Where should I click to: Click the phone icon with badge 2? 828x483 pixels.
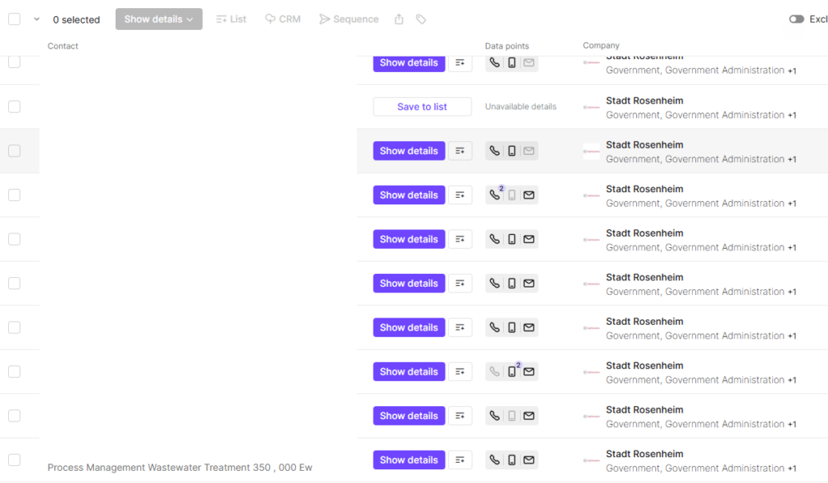(495, 195)
